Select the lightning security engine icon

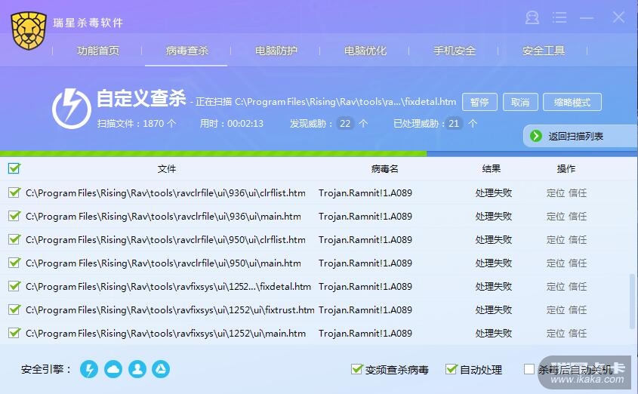tap(89, 369)
